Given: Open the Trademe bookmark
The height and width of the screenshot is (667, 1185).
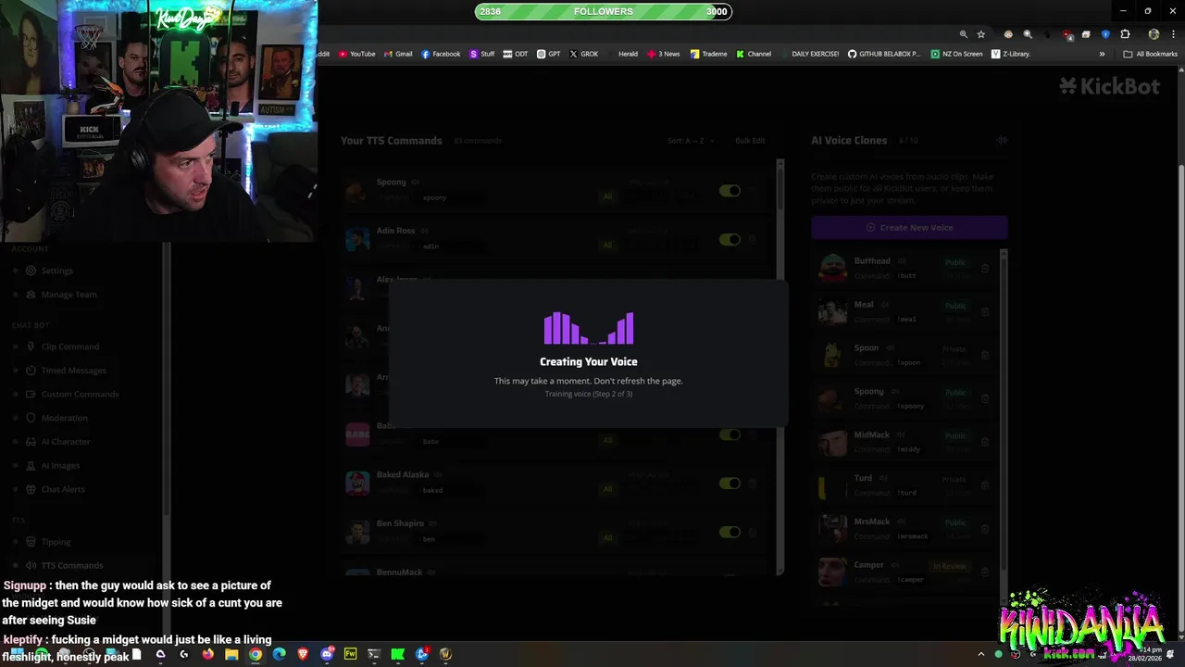Looking at the screenshot, I should point(708,54).
